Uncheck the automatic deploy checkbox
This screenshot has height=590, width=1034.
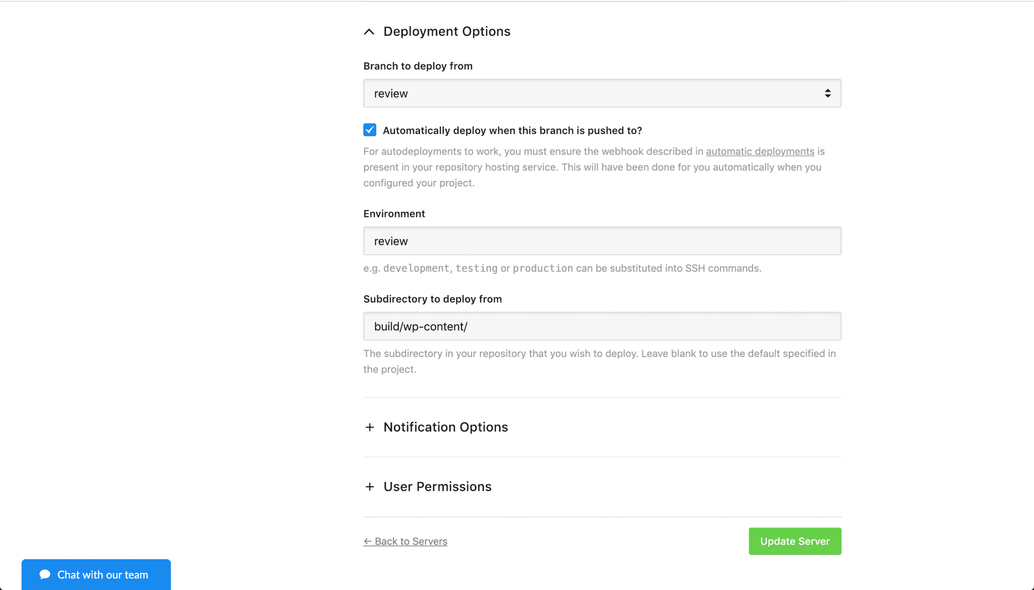(x=370, y=130)
